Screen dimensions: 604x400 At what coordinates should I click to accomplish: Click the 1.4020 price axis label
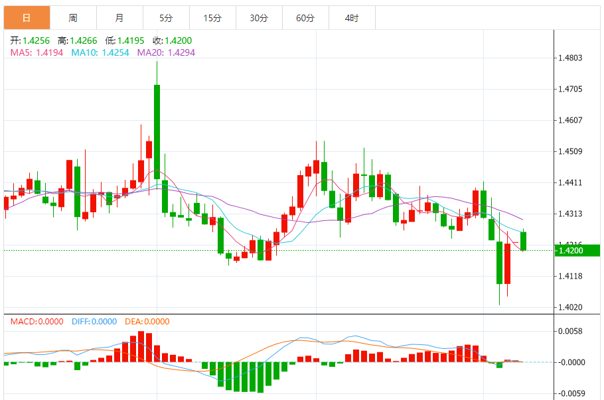coord(571,308)
